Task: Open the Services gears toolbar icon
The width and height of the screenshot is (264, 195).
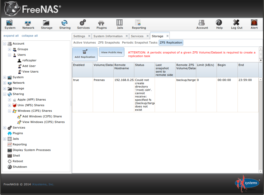Action: [x=83, y=24]
